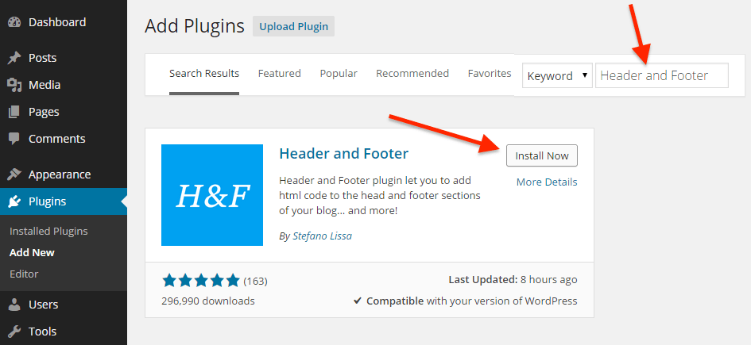Image resolution: width=751 pixels, height=345 pixels.
Task: Click the Plugins plug icon
Action: pyautogui.click(x=14, y=201)
